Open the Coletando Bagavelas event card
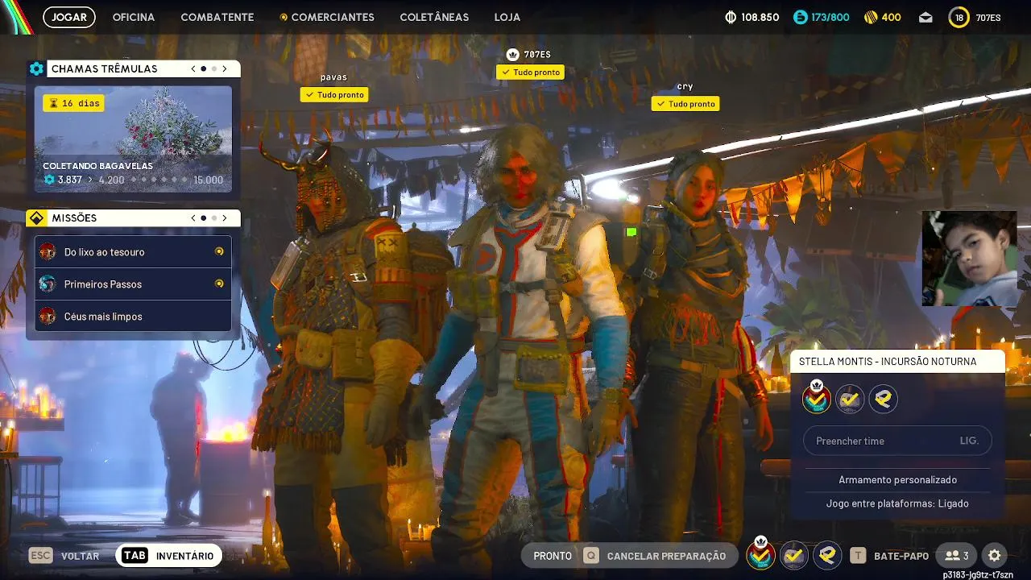 (x=133, y=139)
